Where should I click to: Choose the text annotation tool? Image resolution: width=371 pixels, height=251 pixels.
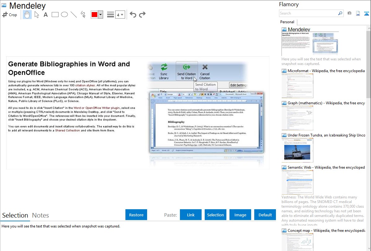tap(46, 15)
